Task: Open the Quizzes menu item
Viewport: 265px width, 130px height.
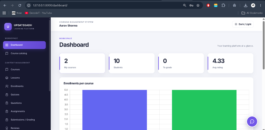Action: pyautogui.click(x=24, y=95)
